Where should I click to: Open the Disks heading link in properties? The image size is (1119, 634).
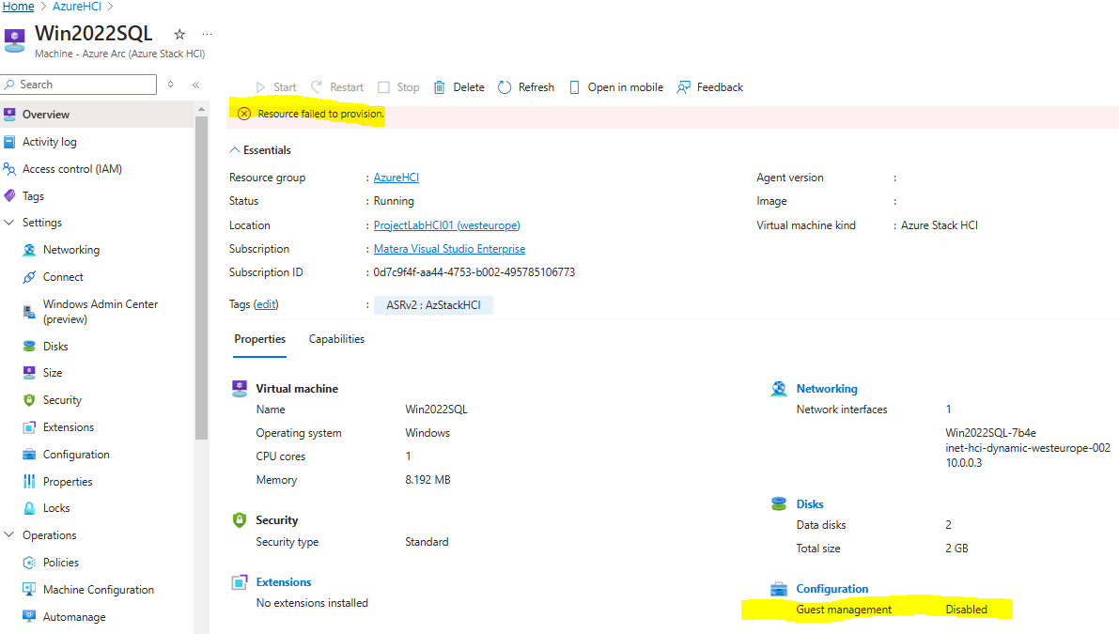click(810, 504)
